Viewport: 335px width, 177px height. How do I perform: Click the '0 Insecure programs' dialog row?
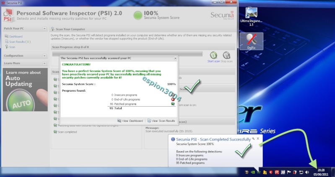(x=125, y=95)
